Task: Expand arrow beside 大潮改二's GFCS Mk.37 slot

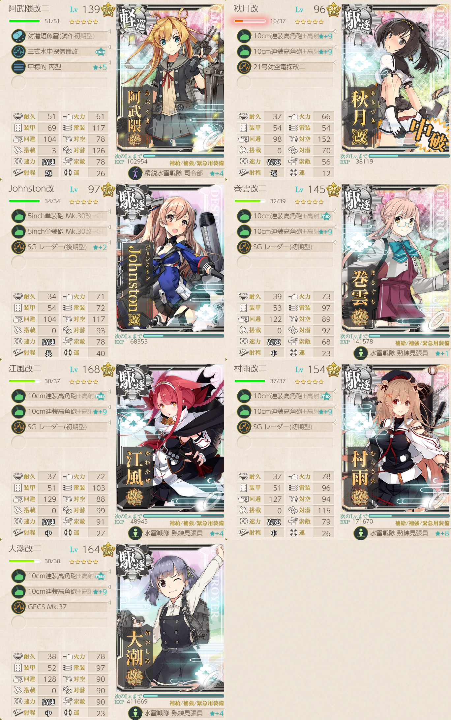Action: pos(109,603)
